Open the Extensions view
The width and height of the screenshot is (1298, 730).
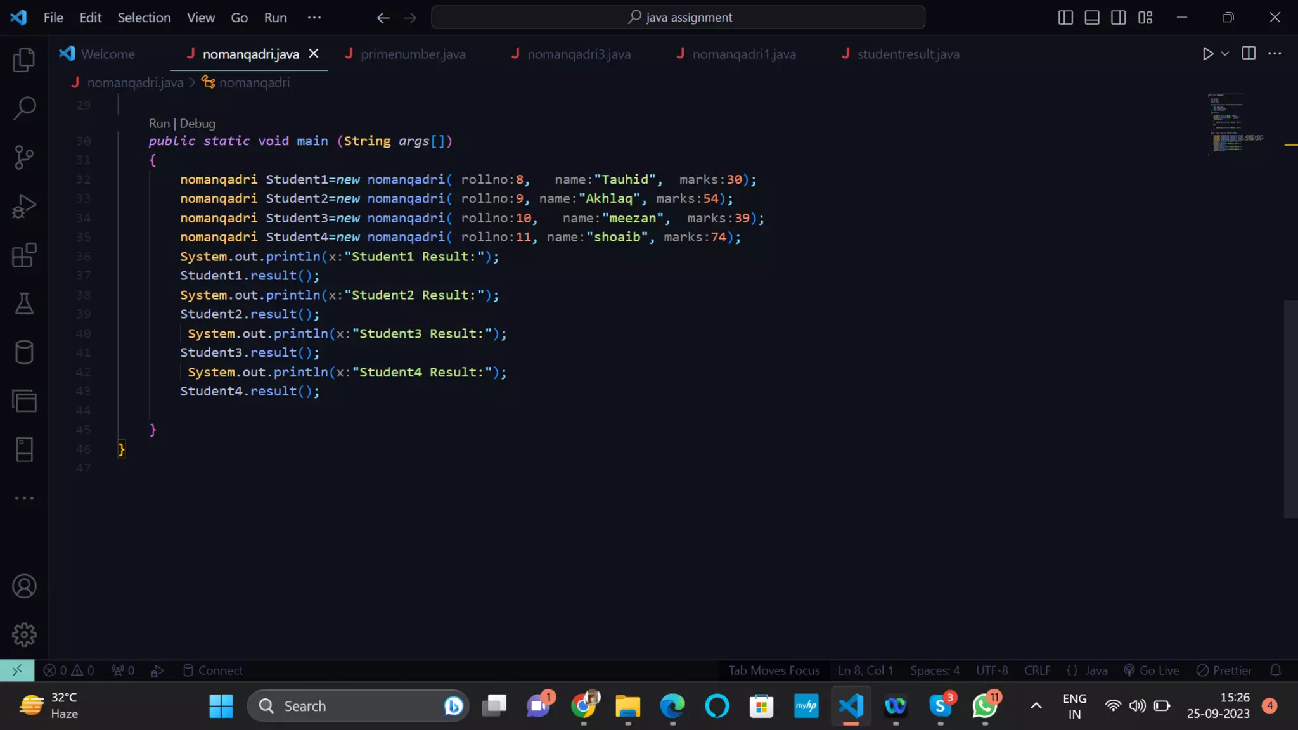24,255
